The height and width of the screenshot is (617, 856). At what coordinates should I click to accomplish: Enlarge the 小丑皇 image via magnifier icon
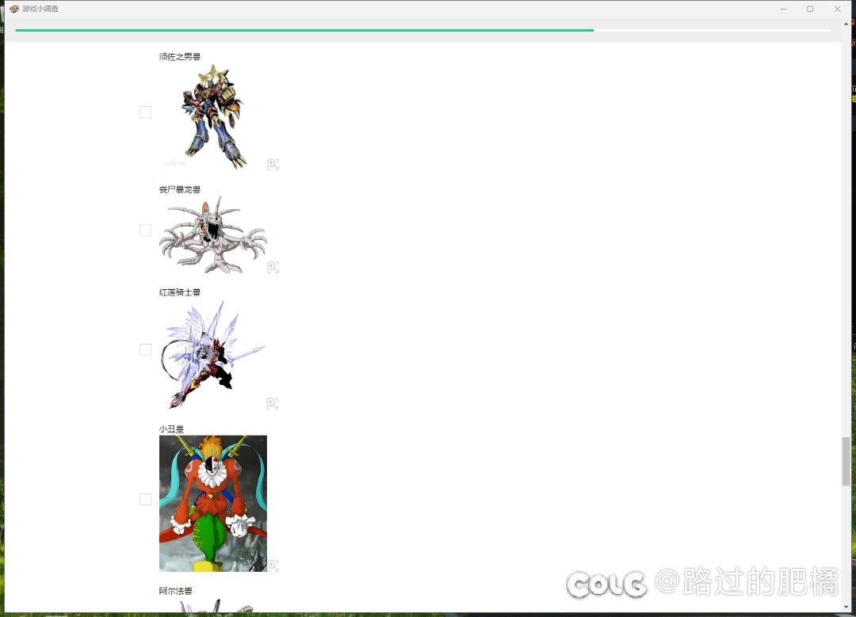(273, 565)
